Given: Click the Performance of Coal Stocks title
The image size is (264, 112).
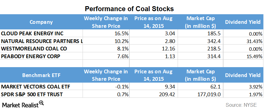Looking at the screenshot, I should pyautogui.click(x=129, y=9).
